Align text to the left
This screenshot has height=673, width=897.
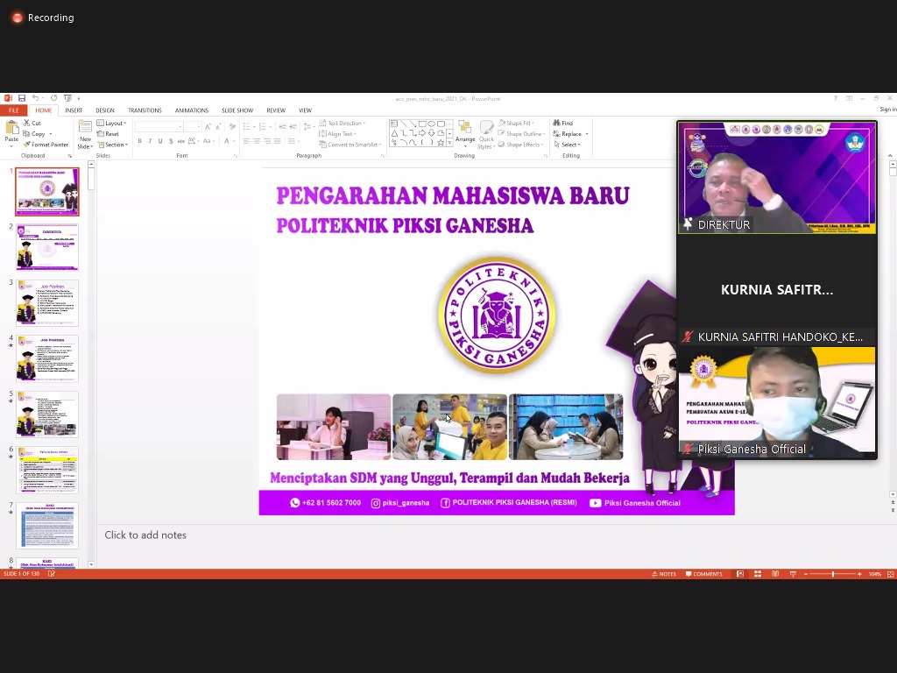coord(246,141)
